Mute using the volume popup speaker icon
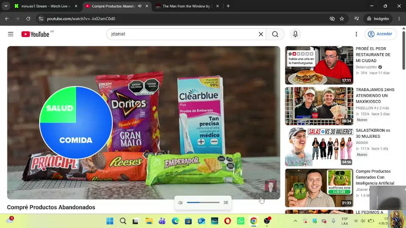The width and height of the screenshot is (406, 228). (x=180, y=203)
